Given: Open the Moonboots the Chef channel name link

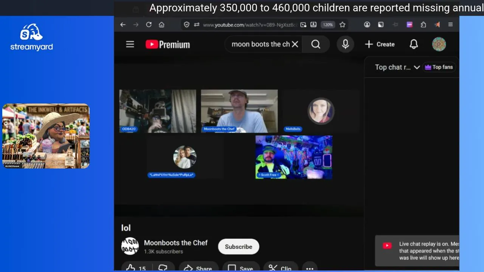Looking at the screenshot, I should [x=176, y=243].
